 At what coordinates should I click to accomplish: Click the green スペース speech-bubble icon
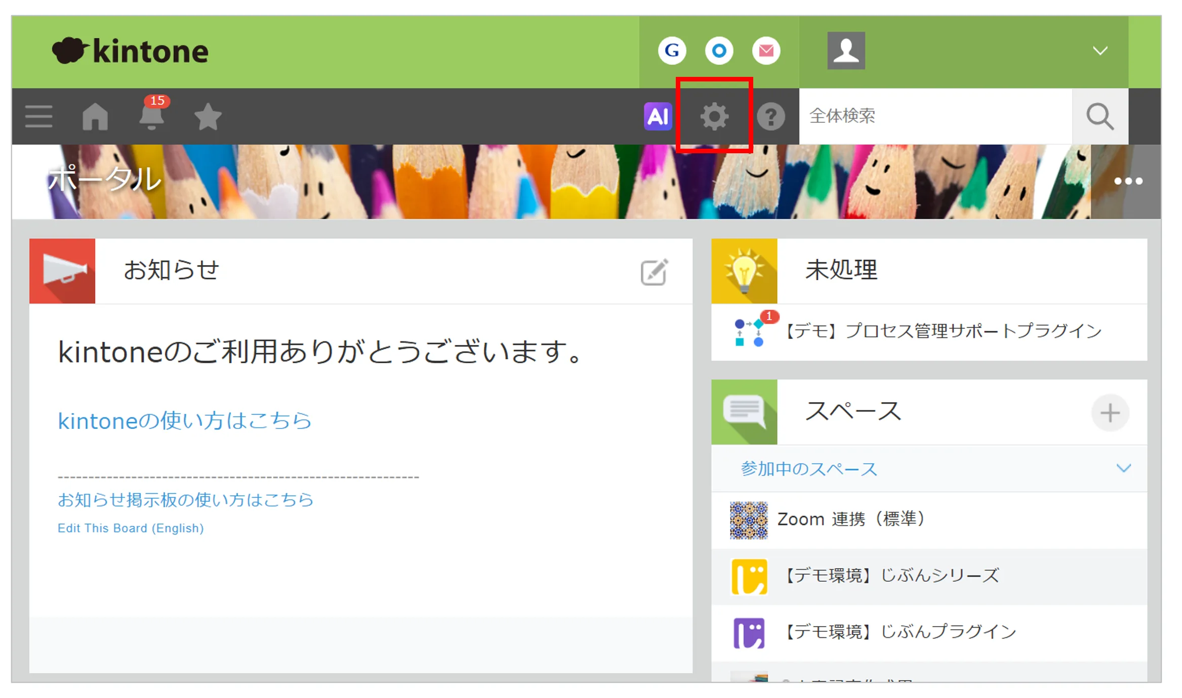tap(744, 412)
